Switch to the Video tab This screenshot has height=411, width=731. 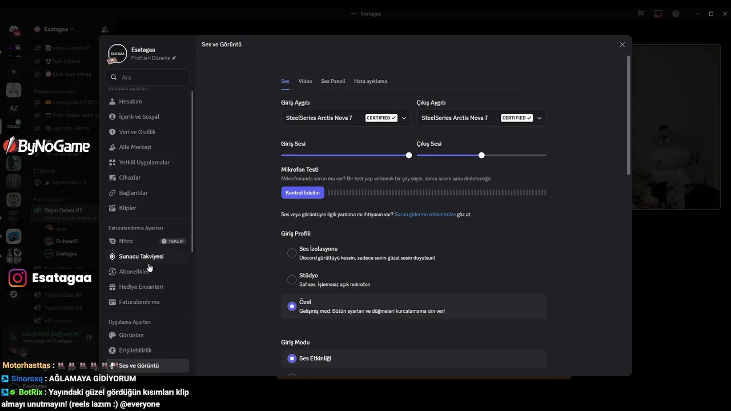305,81
